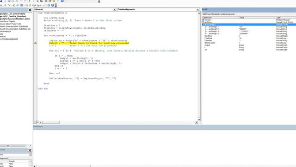Click the window icon in second toolbar

point(22,5)
